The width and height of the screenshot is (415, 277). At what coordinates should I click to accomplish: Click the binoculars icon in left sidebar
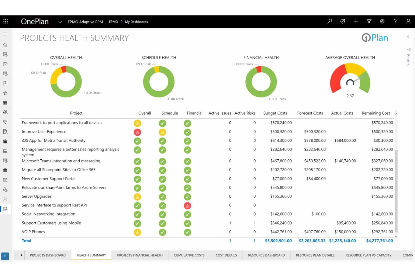[5, 112]
